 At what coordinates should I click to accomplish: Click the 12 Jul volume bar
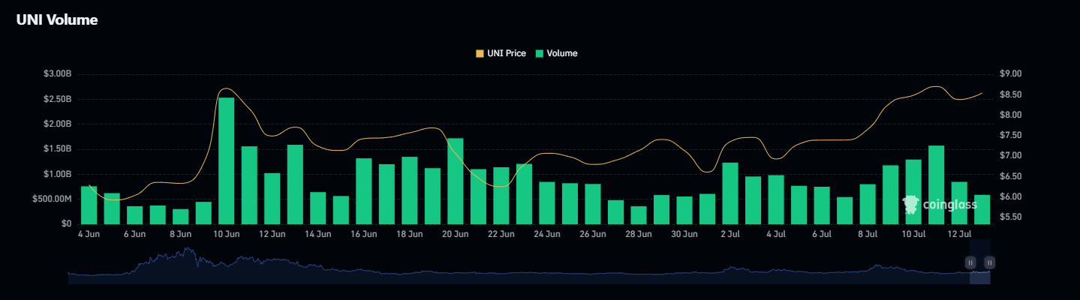pos(959,202)
